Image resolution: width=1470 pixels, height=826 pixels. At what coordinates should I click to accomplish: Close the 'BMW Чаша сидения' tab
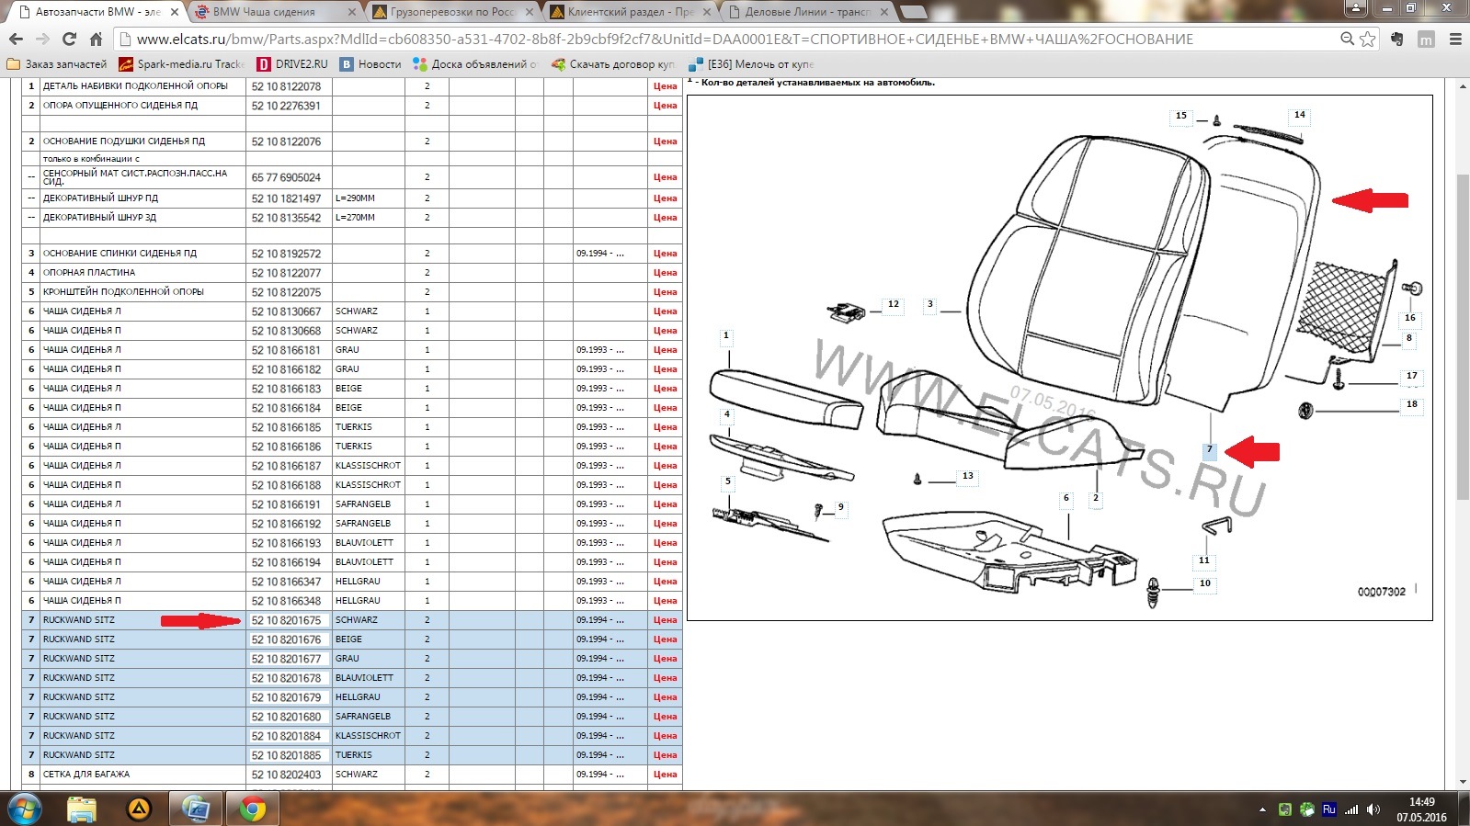pyautogui.click(x=352, y=12)
